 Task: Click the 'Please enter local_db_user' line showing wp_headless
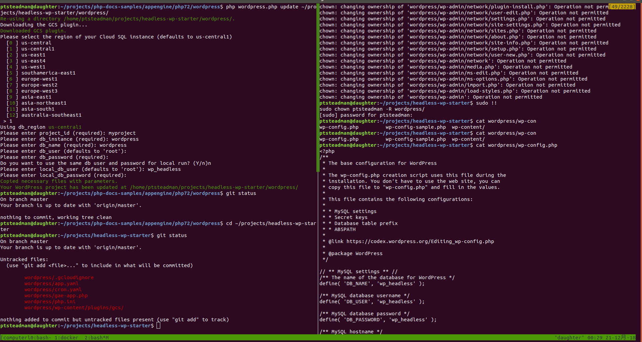click(x=91, y=169)
